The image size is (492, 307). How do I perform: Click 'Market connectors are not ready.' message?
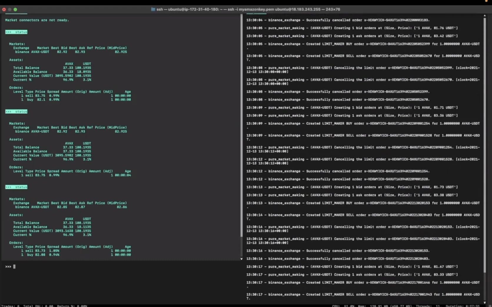37,20
